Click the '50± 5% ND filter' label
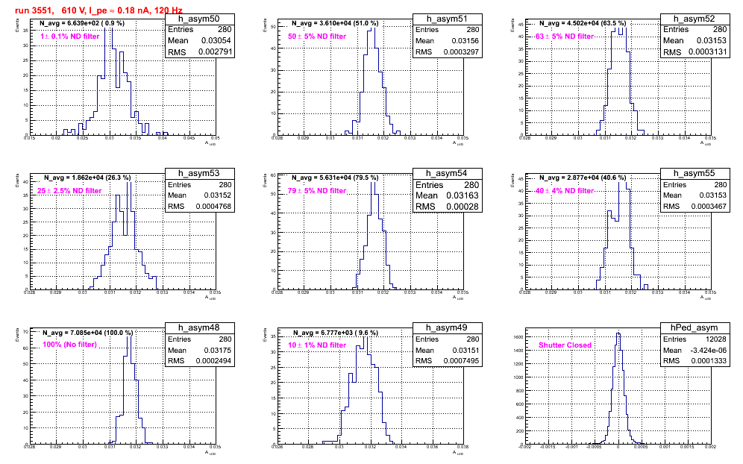 tap(317, 37)
